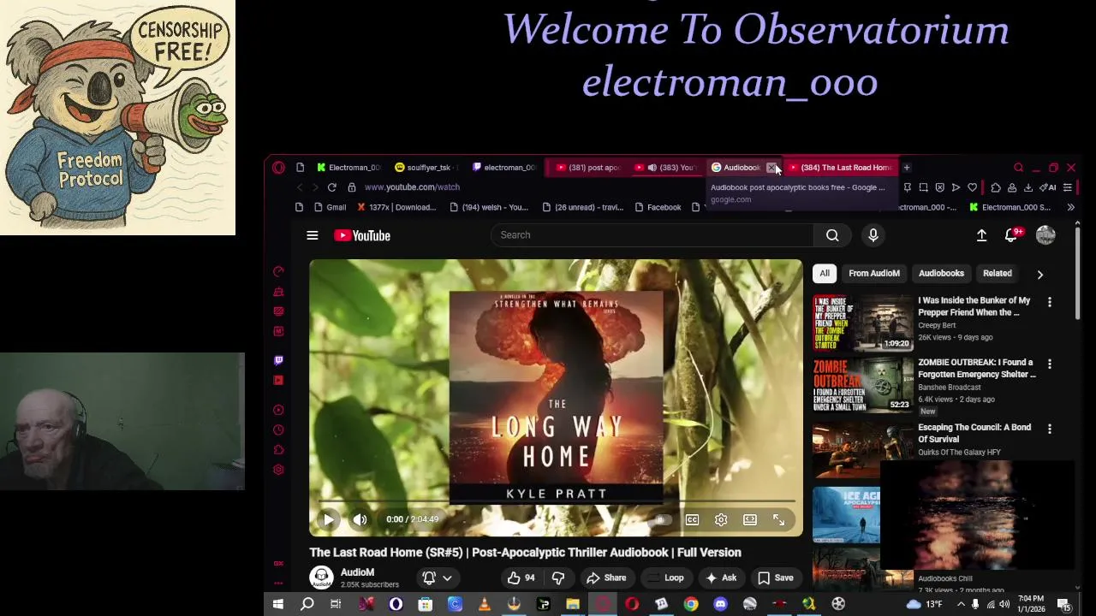Show more filter chips arrow
The height and width of the screenshot is (616, 1096).
pyautogui.click(x=1040, y=274)
